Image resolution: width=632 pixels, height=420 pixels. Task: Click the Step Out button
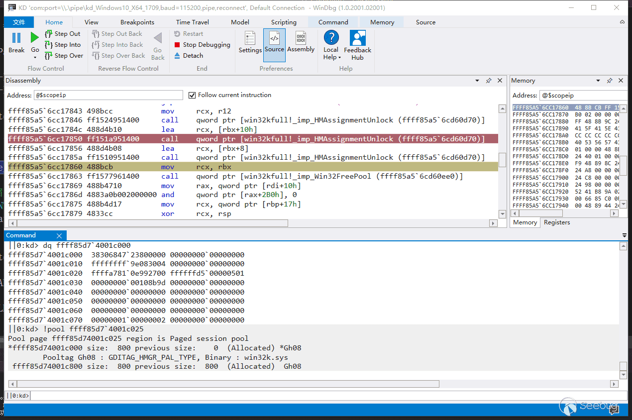pos(63,34)
